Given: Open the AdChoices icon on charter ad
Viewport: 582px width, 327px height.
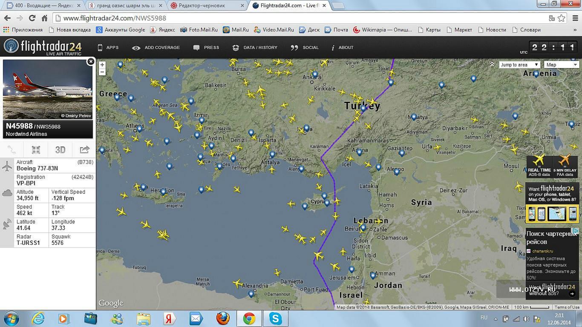Looking at the screenshot, I should (575, 231).
